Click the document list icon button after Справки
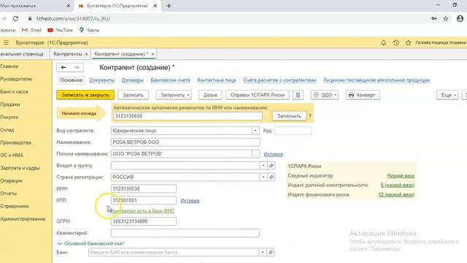 click(x=298, y=95)
